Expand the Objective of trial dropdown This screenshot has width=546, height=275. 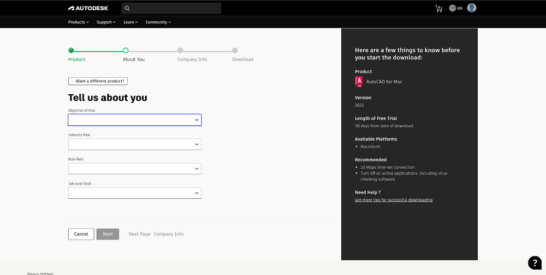[x=134, y=120]
